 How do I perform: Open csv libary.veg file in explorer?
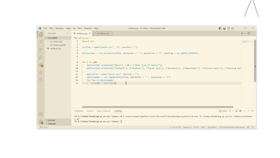(x=58, y=42)
